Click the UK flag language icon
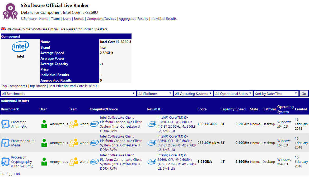The height and width of the screenshot is (177, 309). point(3,29)
